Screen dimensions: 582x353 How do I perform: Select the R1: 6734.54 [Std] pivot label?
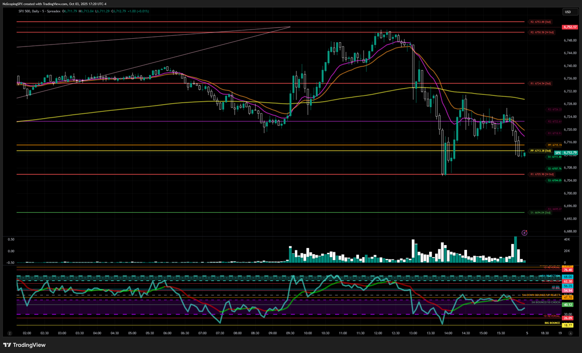pos(541,83)
